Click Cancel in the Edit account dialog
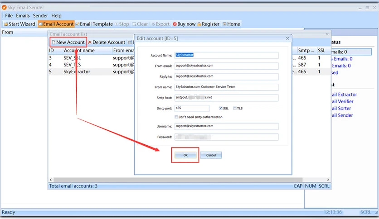379x219 pixels. point(211,155)
